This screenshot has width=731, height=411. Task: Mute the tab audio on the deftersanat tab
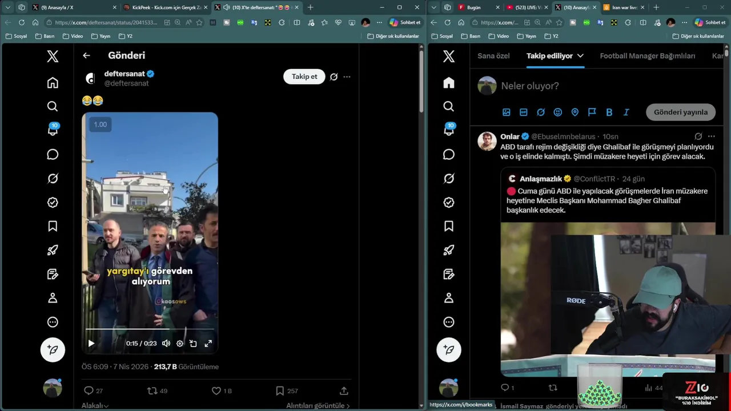pyautogui.click(x=226, y=7)
